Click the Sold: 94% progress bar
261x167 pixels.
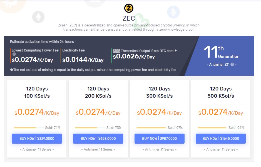click(x=212, y=128)
